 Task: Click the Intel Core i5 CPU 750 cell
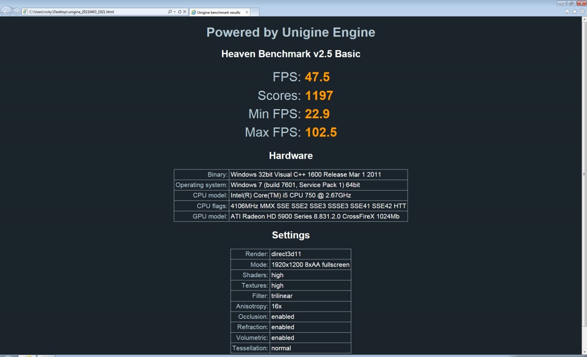318,196
